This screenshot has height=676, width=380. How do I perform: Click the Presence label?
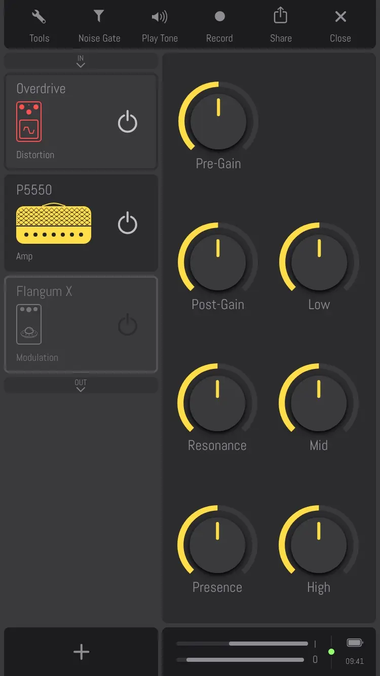point(217,587)
